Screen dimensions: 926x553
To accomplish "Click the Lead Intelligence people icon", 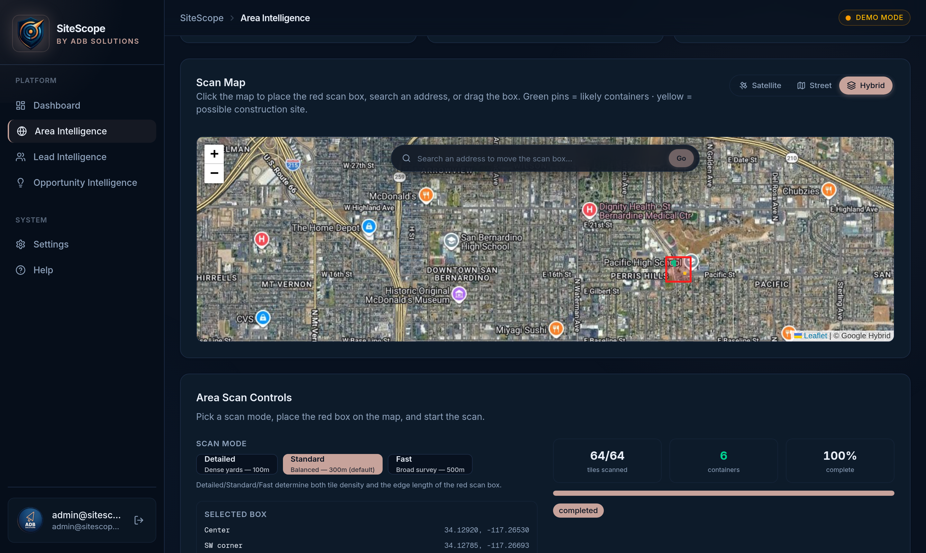I will point(21,157).
